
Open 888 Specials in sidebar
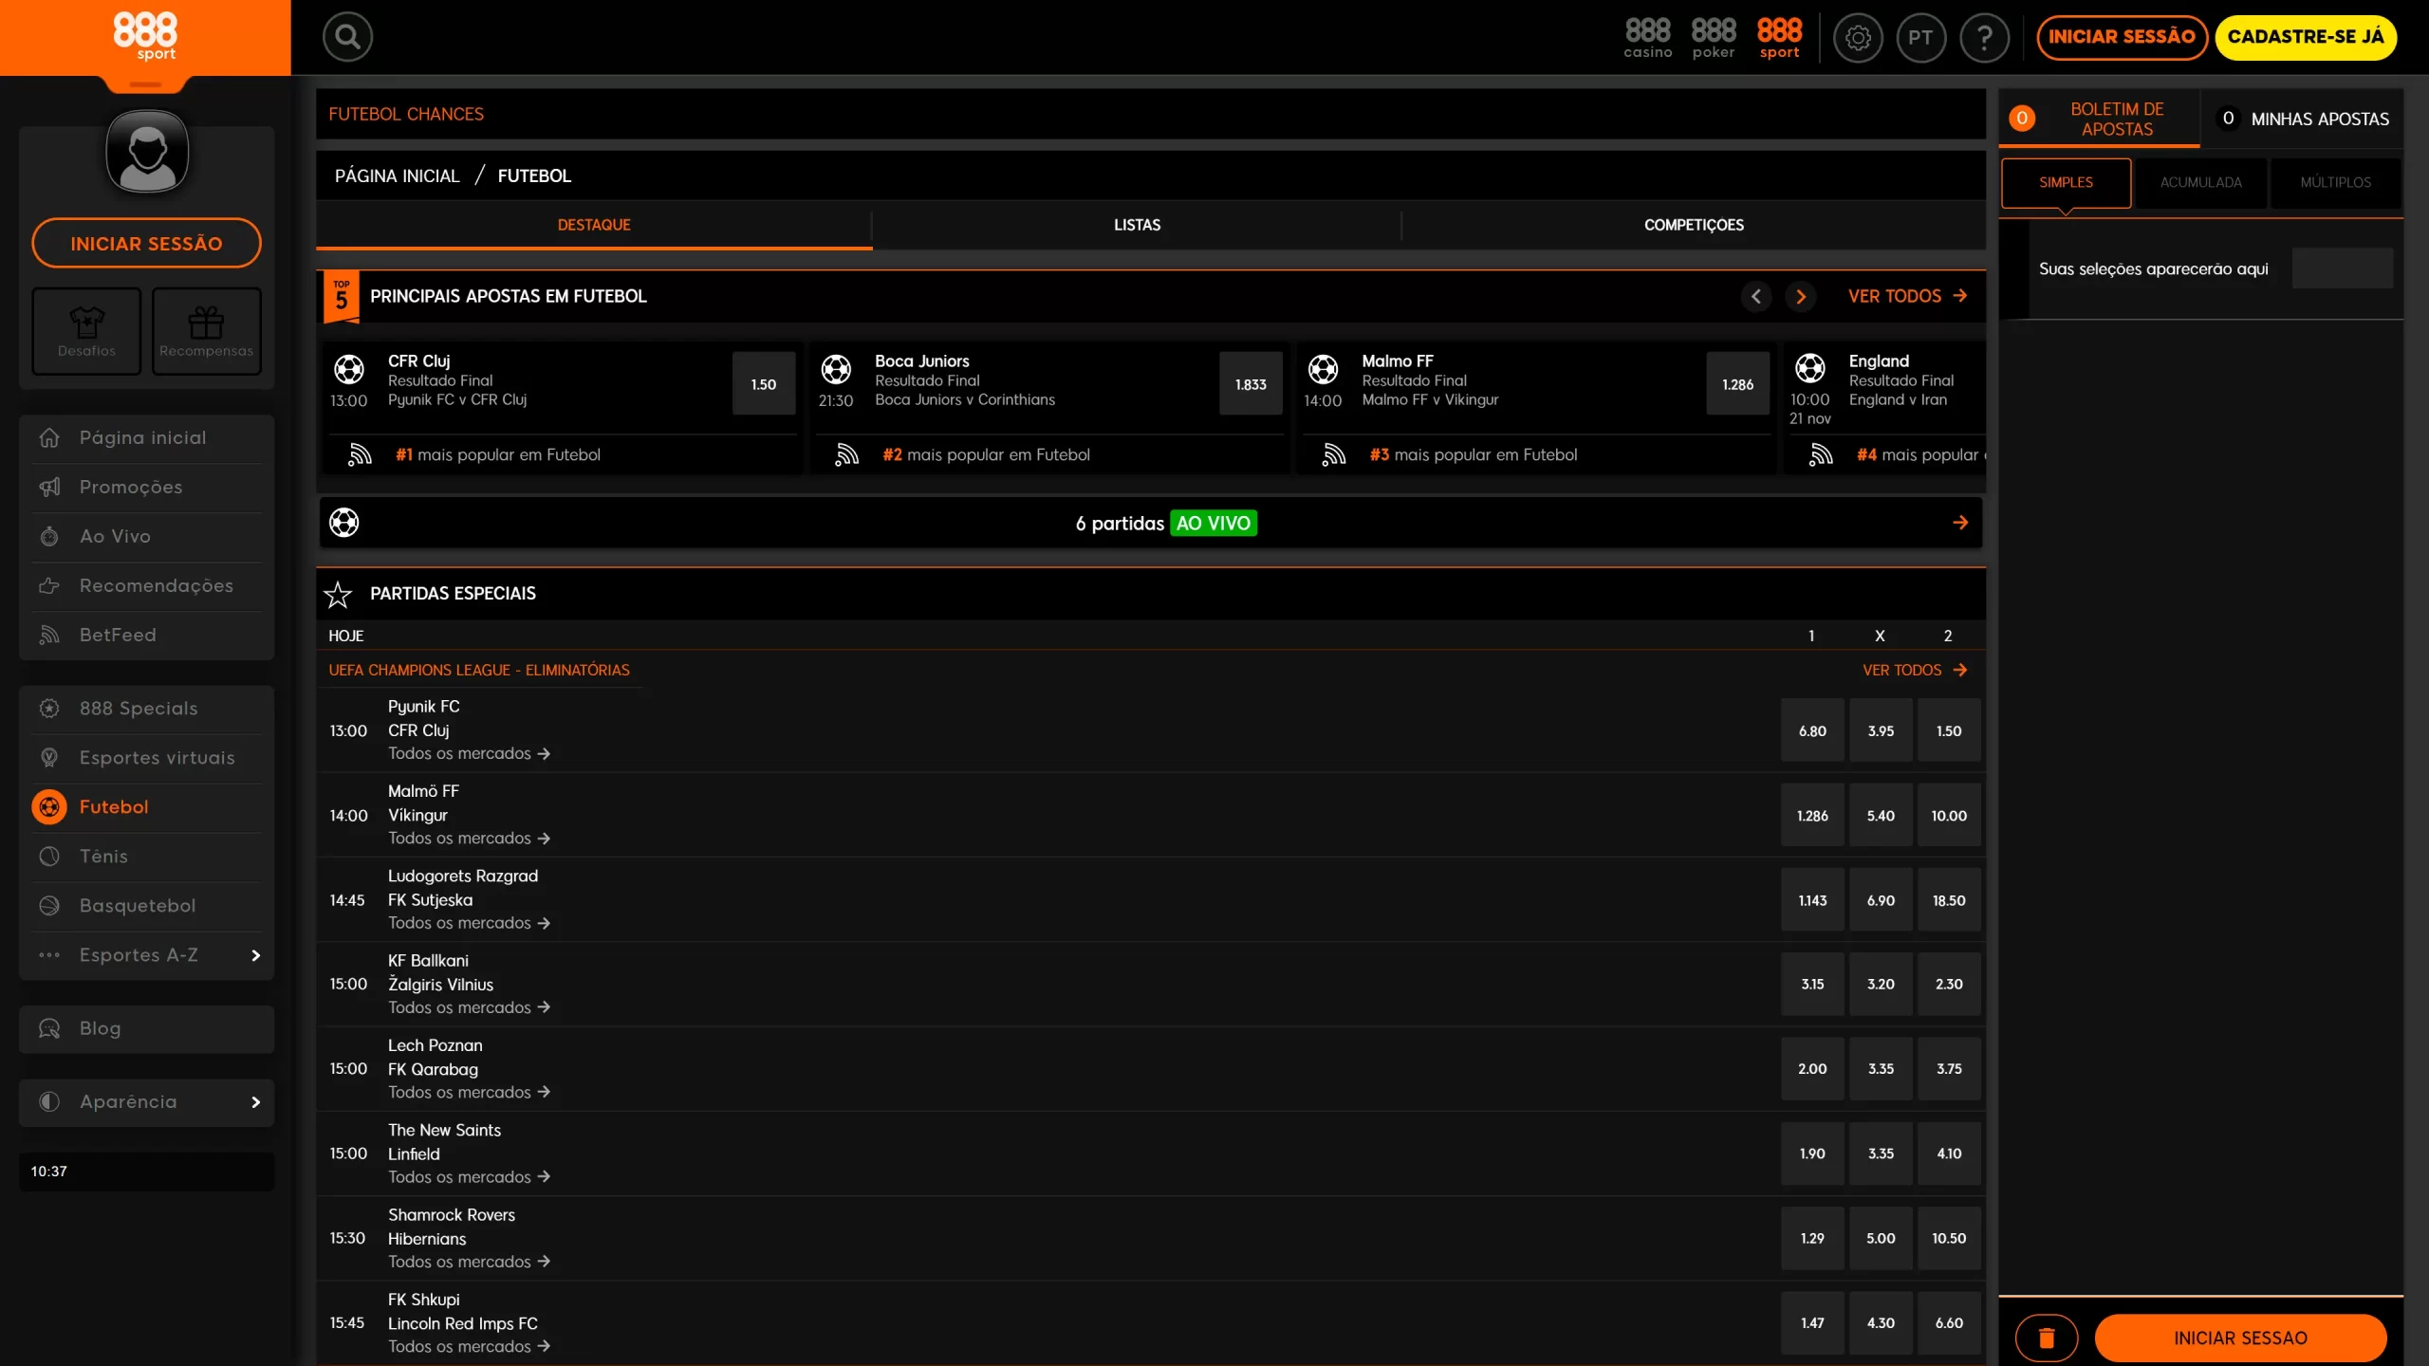coord(147,709)
